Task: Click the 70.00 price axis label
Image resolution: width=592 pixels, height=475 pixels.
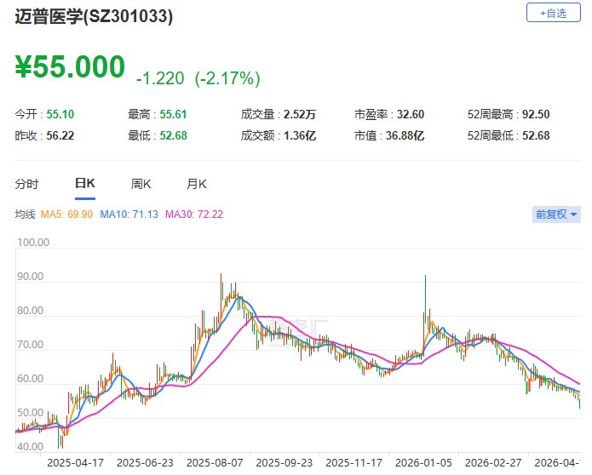Action: pyautogui.click(x=30, y=344)
